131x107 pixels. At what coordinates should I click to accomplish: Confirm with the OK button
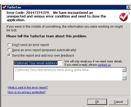[x=97, y=102]
